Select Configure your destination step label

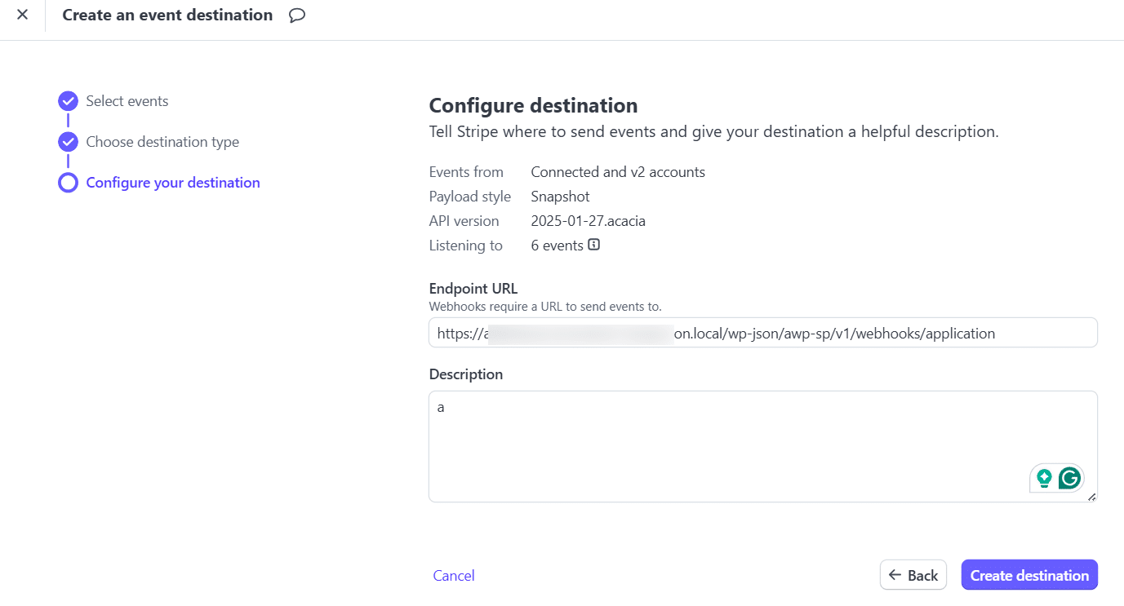click(x=173, y=183)
